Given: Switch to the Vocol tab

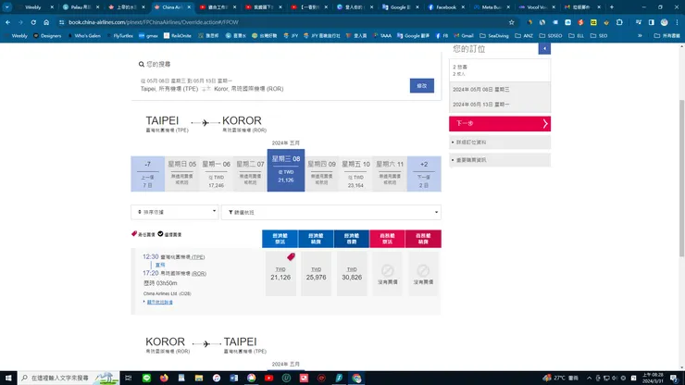Looking at the screenshot, I should click(x=536, y=7).
